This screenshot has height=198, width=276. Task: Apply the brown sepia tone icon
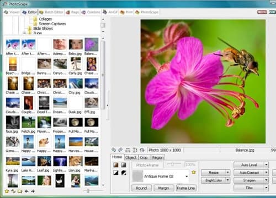116,164
